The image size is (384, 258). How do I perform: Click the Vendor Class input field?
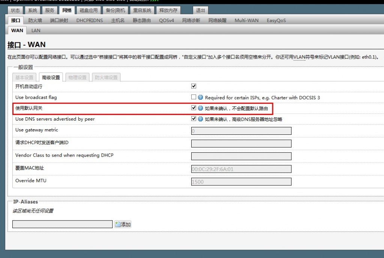[x=241, y=156]
